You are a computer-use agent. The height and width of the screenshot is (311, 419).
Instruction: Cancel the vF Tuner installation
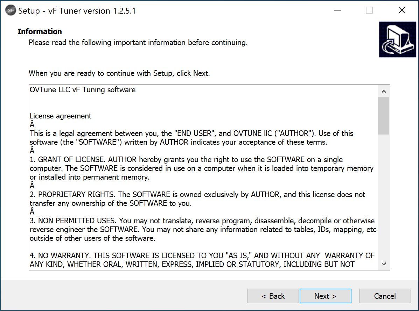(385, 296)
